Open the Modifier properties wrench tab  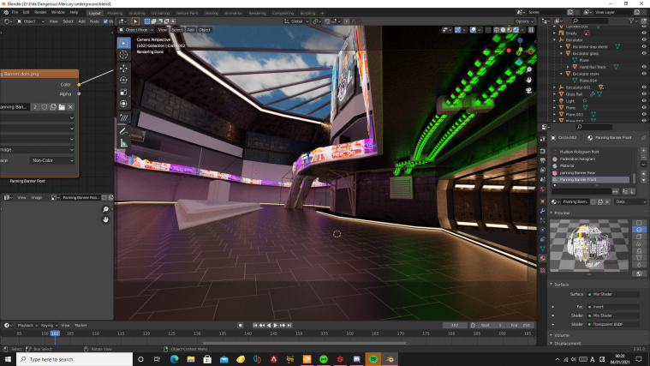(x=543, y=211)
